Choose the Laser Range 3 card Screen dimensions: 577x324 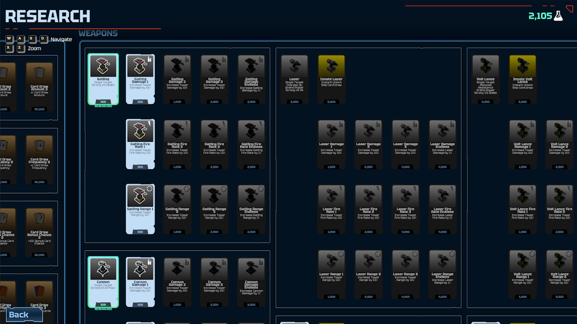[405, 274]
